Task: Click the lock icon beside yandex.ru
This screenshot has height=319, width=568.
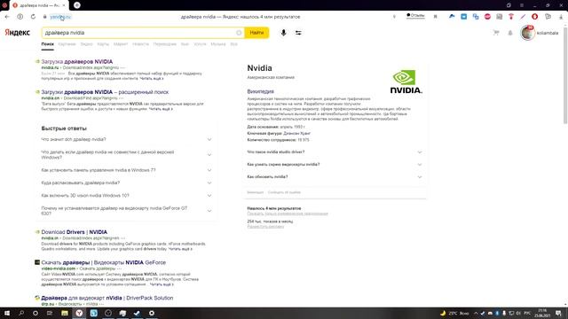Action: [45, 17]
